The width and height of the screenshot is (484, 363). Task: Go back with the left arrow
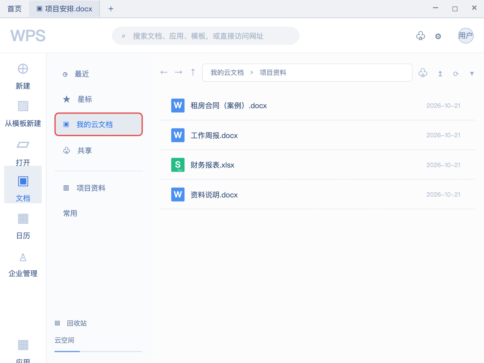pos(164,72)
